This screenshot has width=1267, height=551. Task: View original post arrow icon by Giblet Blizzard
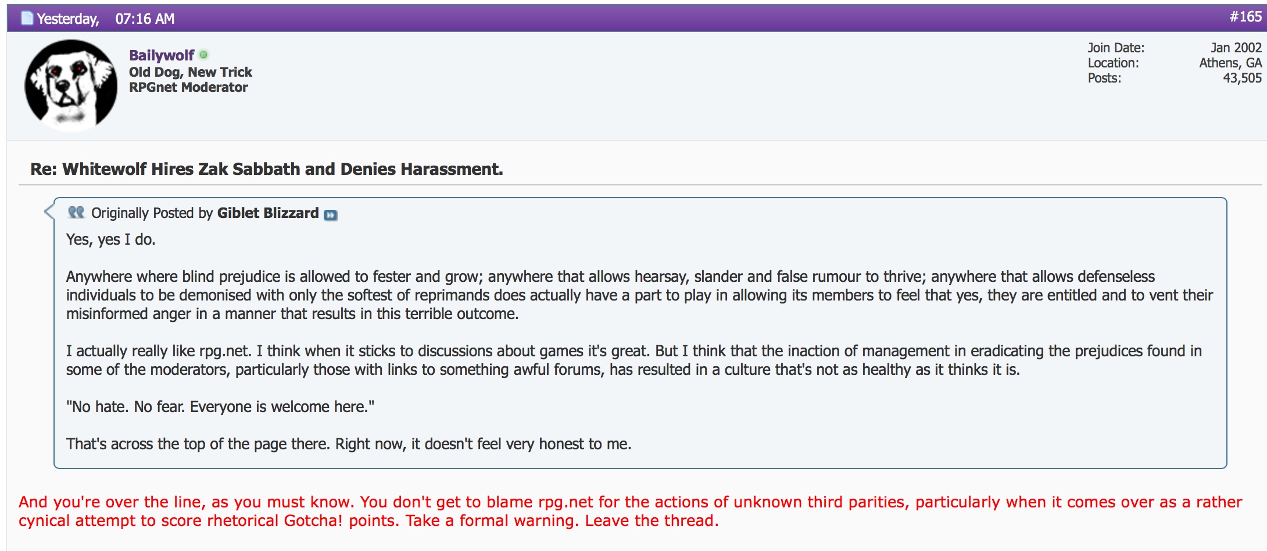(x=330, y=215)
